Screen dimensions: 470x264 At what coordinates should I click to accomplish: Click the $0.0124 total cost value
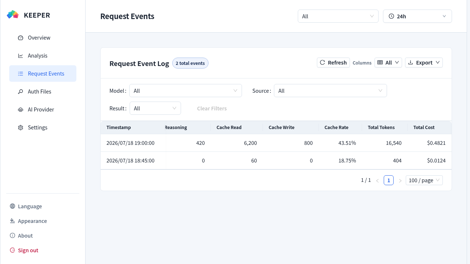pos(436,161)
